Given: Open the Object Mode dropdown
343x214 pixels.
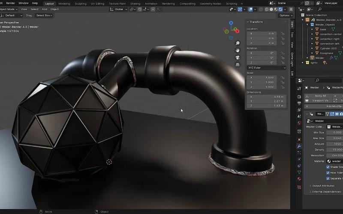Looking at the screenshot, I should pos(9,9).
